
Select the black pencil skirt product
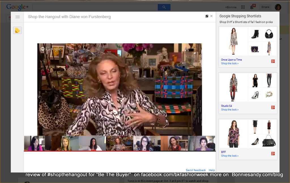tap(255, 127)
